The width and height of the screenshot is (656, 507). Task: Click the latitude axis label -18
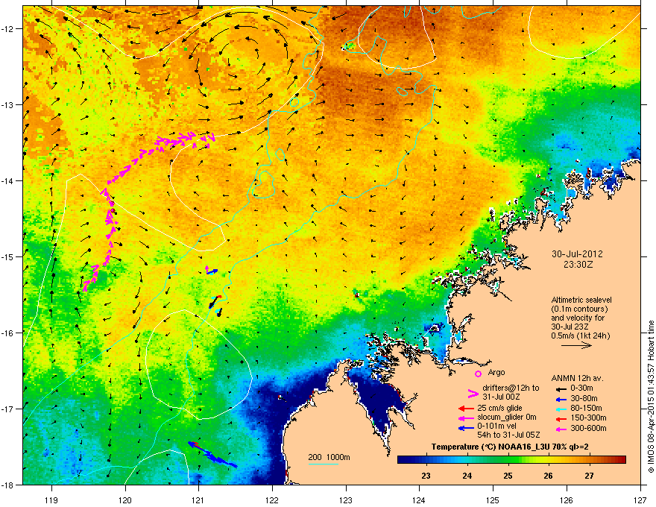click(x=8, y=485)
